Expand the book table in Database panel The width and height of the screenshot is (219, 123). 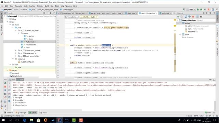(x=180, y=35)
